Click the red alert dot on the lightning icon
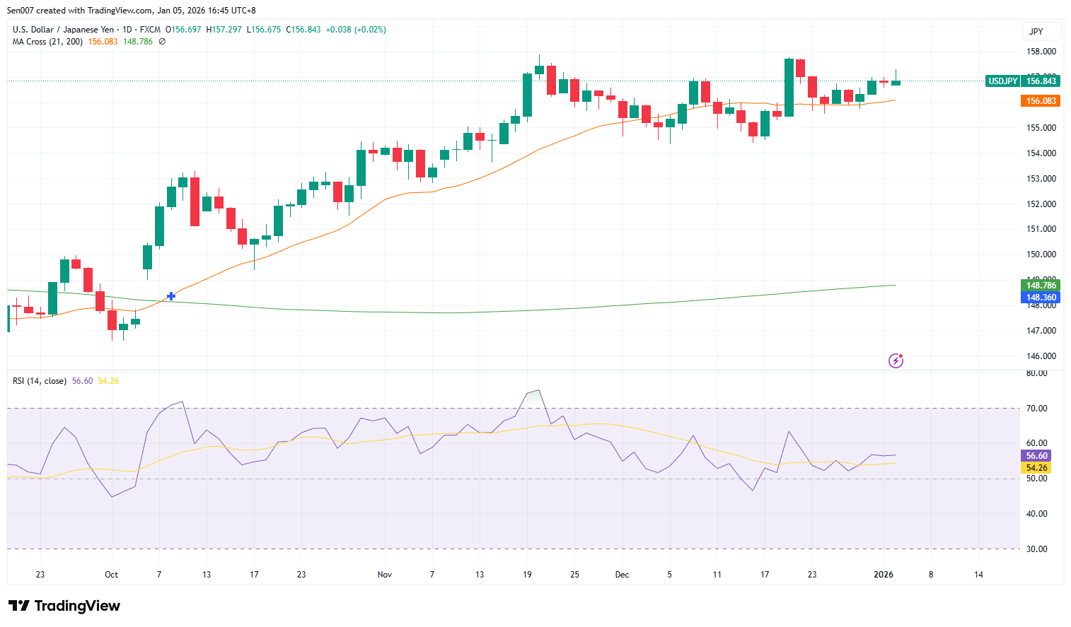The height and width of the screenshot is (627, 1071). 902,355
